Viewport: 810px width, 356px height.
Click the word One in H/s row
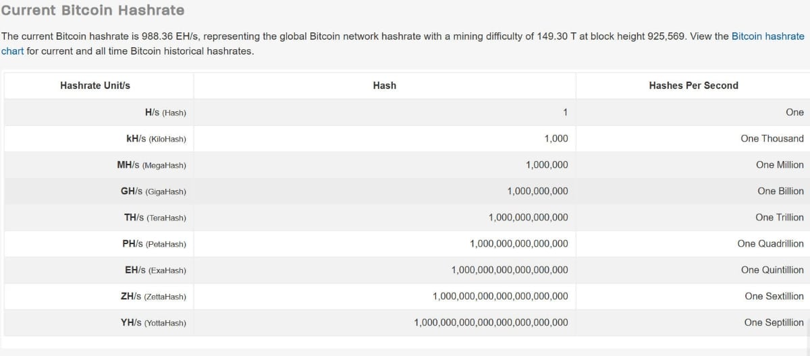794,112
